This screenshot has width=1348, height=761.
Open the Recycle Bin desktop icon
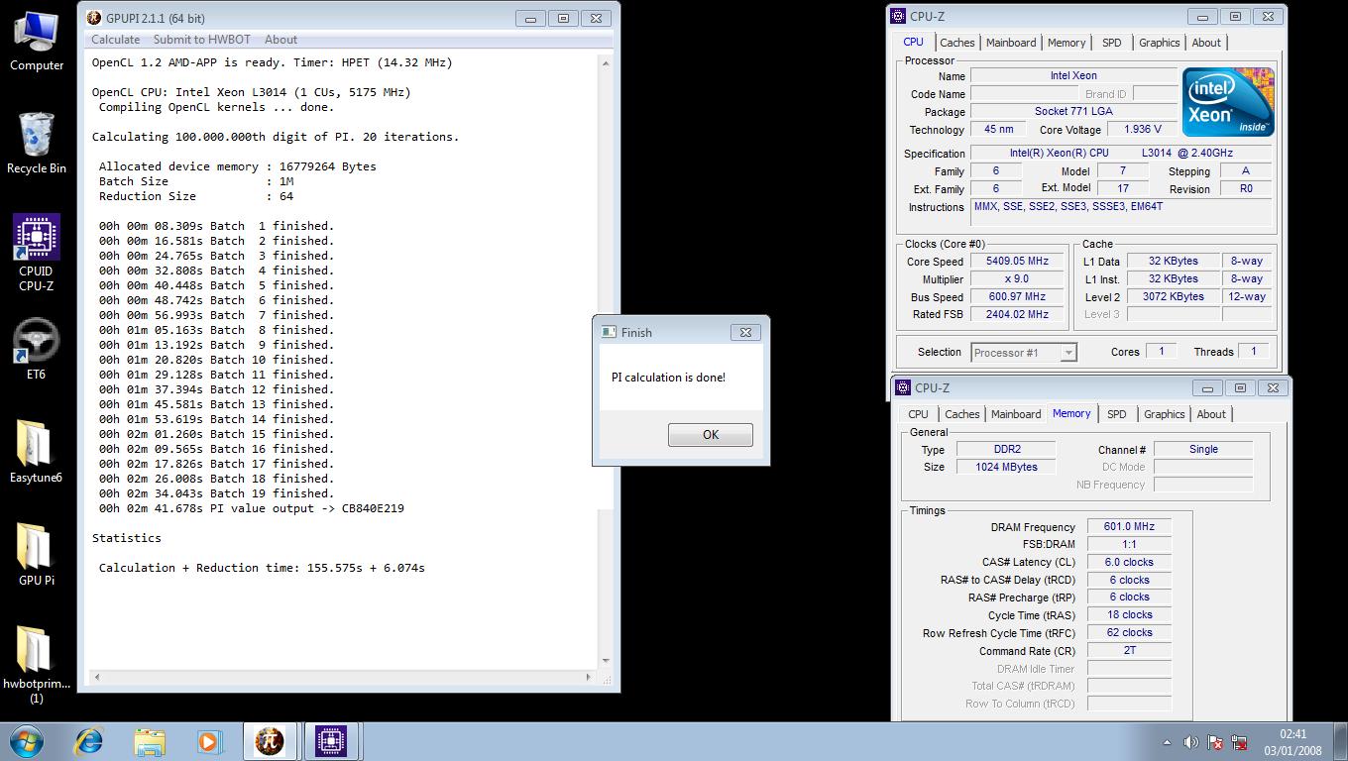click(x=37, y=144)
